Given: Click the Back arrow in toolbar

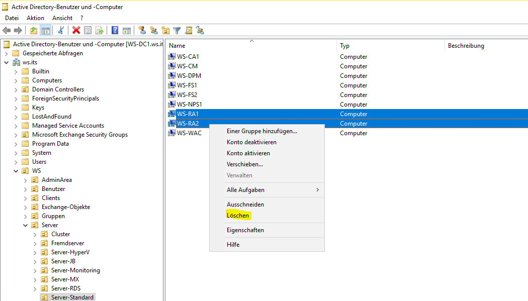Looking at the screenshot, I should point(7,31).
